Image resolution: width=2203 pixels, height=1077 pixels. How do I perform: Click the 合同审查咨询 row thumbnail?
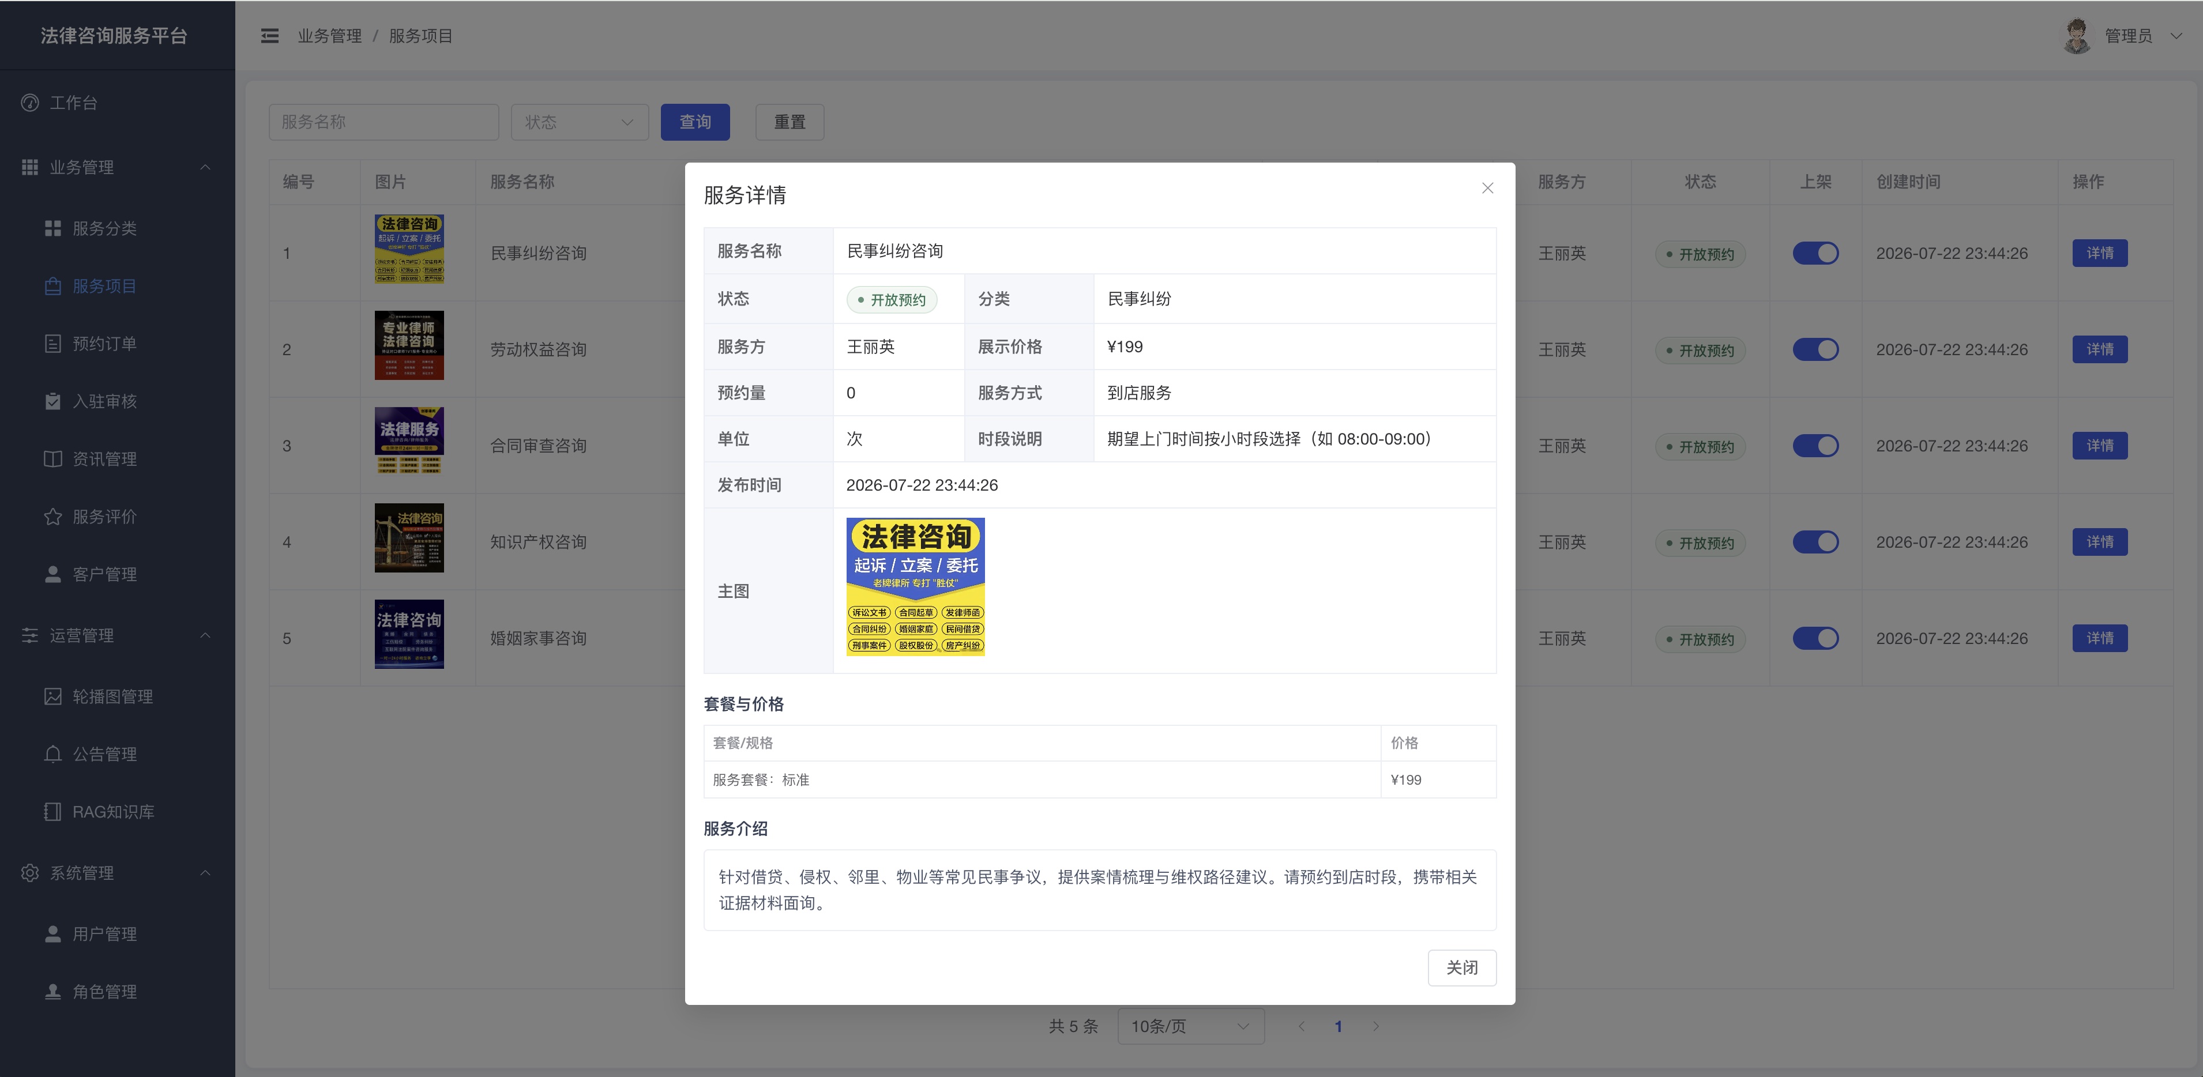409,441
